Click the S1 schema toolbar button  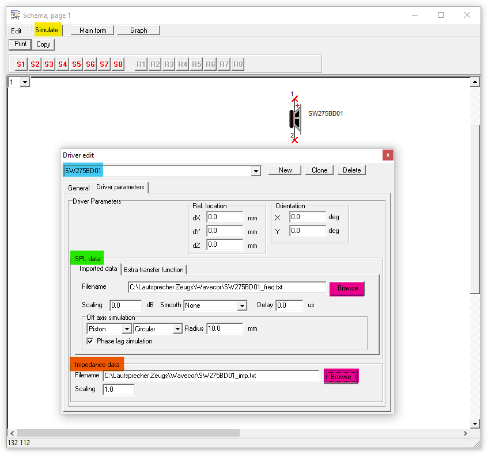coord(21,64)
